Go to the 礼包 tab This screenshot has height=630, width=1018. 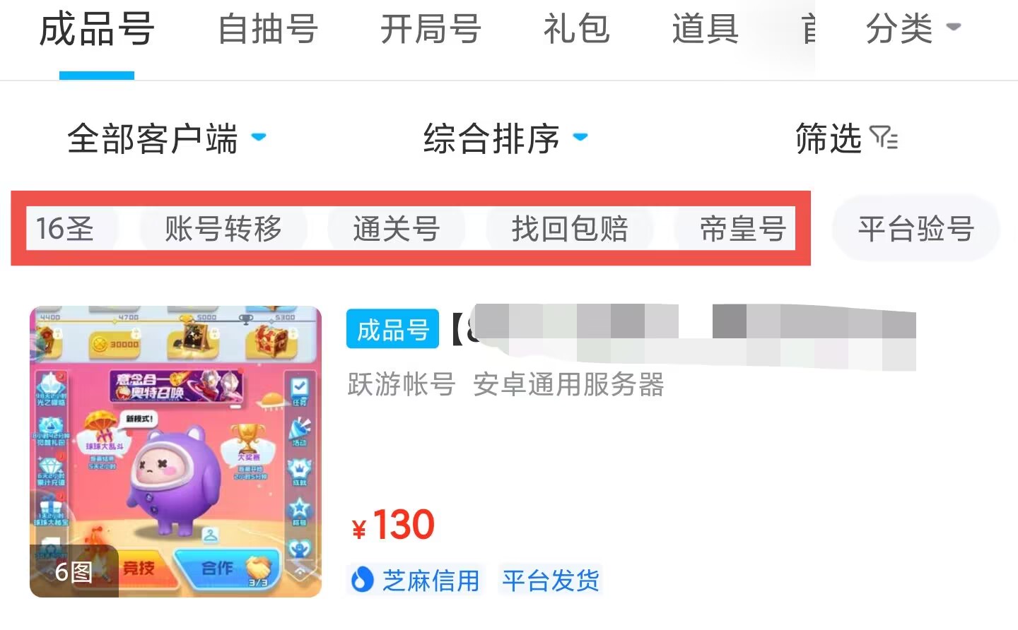coord(576,30)
